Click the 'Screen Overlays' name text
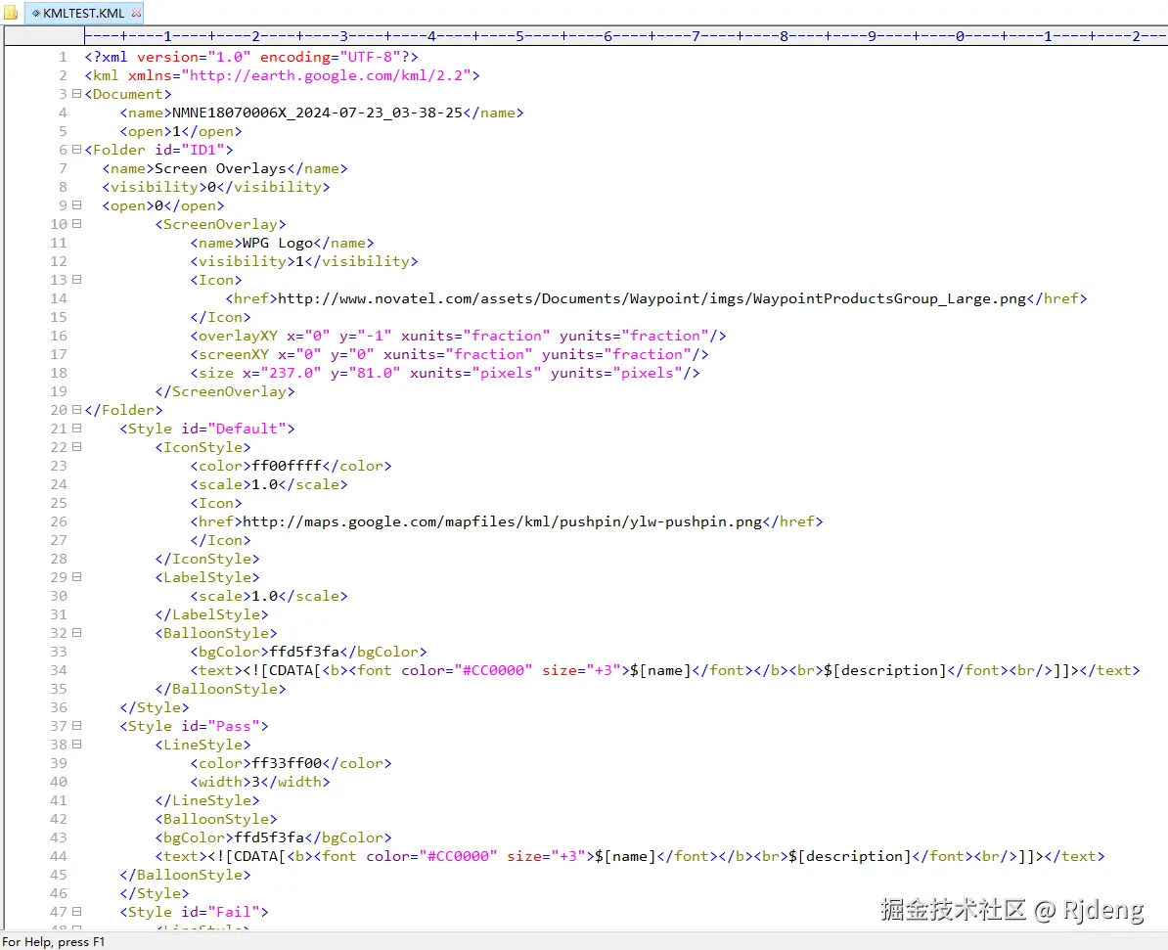The height and width of the screenshot is (950, 1168). [x=220, y=168]
